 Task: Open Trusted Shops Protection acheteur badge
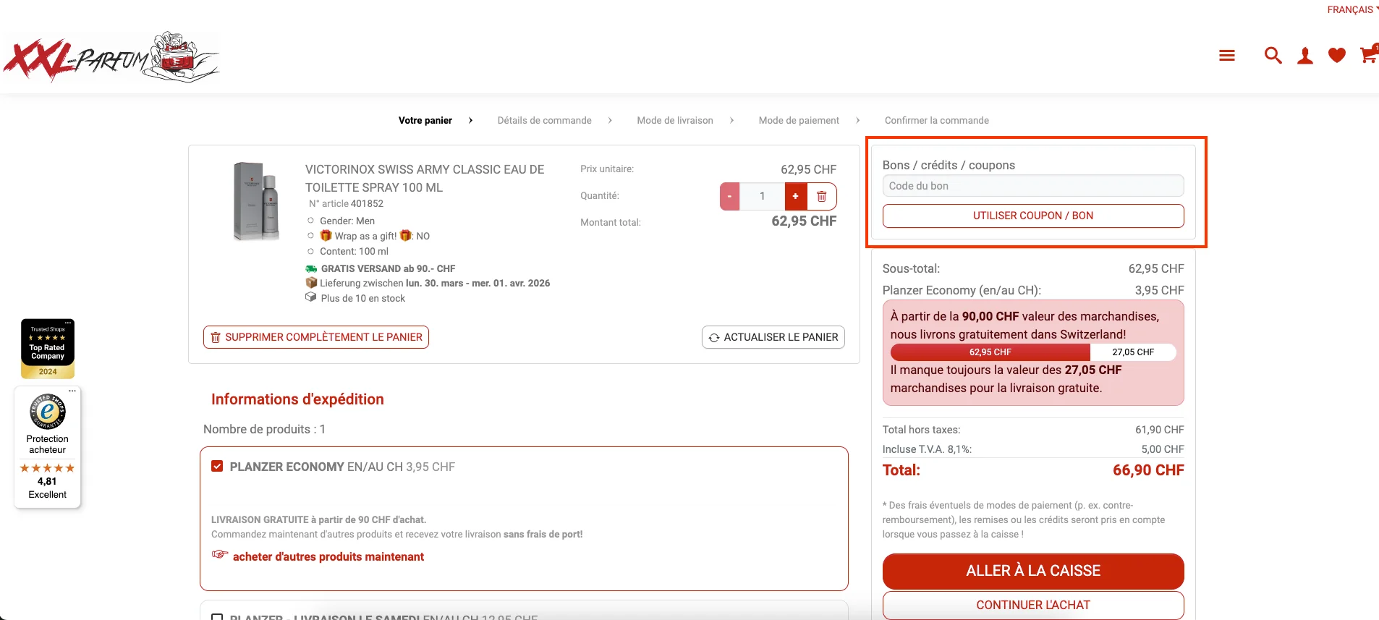48,447
